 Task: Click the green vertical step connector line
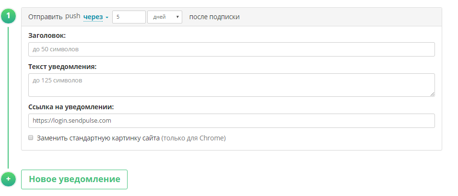coord(8,96)
